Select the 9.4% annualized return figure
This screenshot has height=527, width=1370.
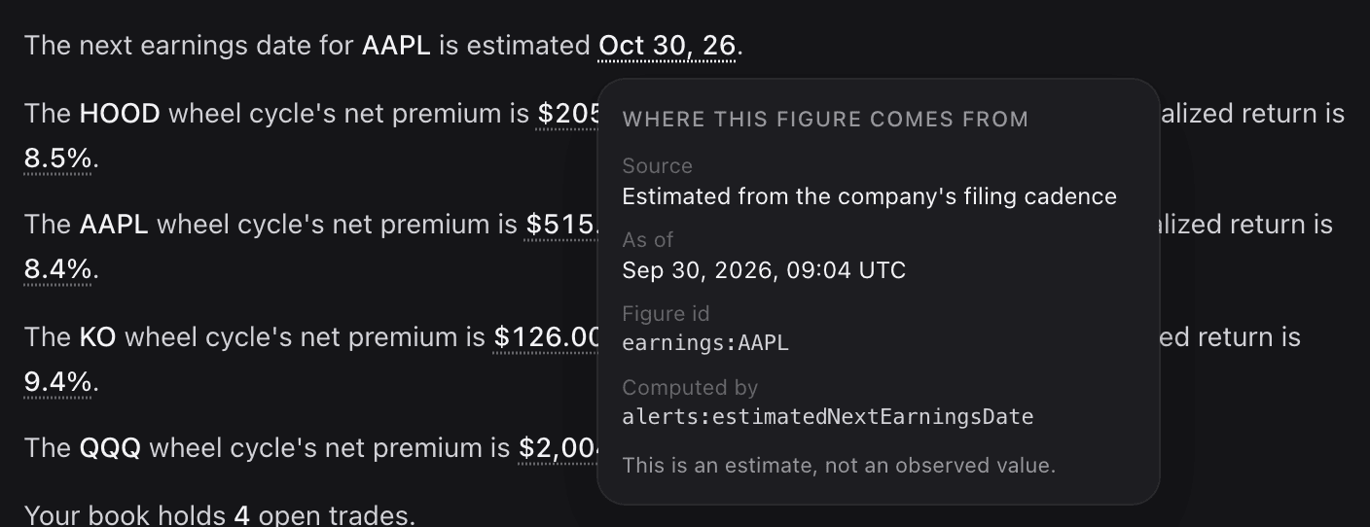[58, 382]
